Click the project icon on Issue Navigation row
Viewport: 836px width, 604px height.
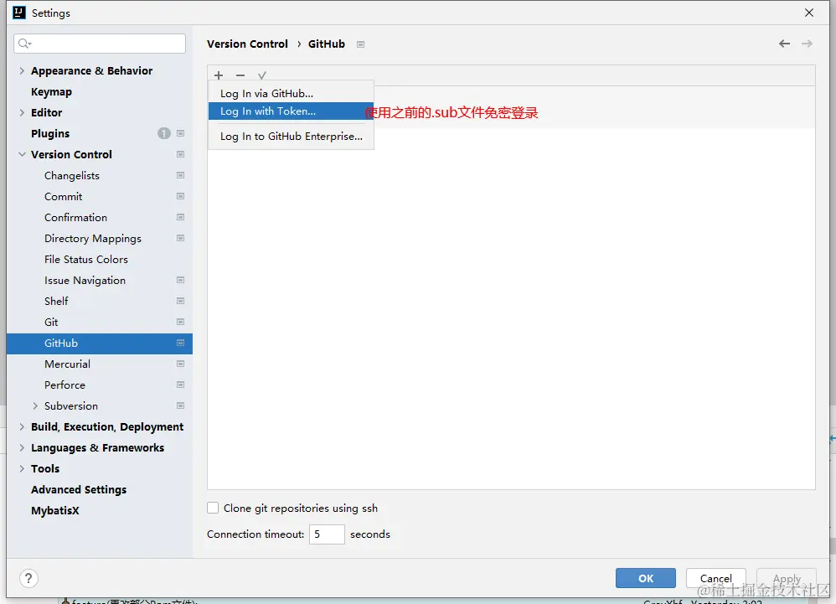coord(181,280)
